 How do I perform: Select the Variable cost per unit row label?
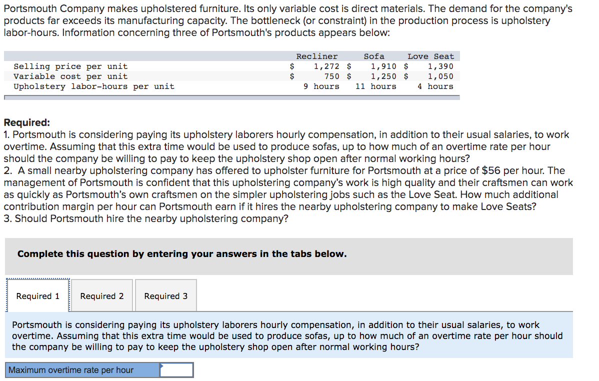pyautogui.click(x=70, y=76)
